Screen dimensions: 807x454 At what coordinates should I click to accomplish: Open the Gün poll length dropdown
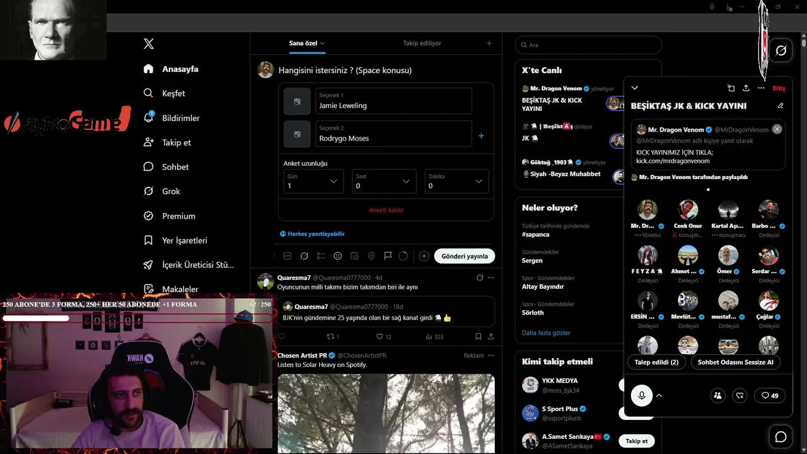click(313, 182)
